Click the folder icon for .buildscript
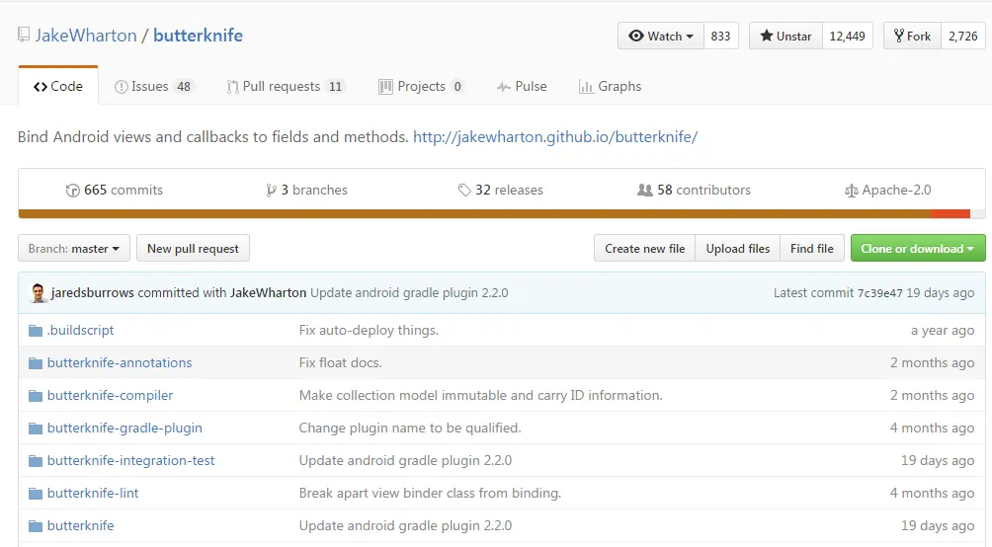Image resolution: width=992 pixels, height=547 pixels. [36, 331]
